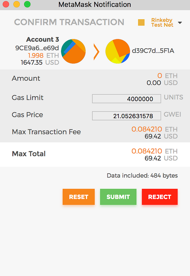Click the sender address 9CE9a6...e69d
190x276 pixels.
point(37,48)
